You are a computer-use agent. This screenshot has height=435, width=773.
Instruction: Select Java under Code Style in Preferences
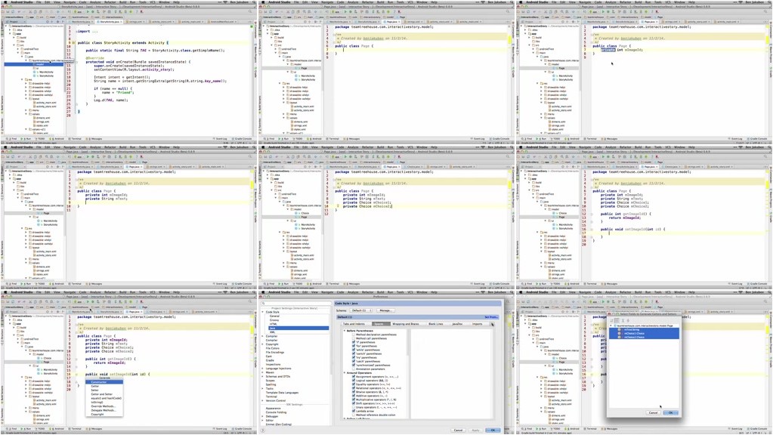tap(298, 328)
